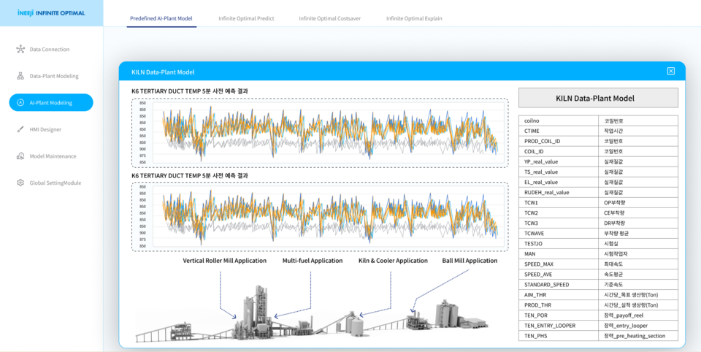This screenshot has height=352, width=701.
Task: Click the AI-Plant Modeling circle icon
Action: click(20, 102)
